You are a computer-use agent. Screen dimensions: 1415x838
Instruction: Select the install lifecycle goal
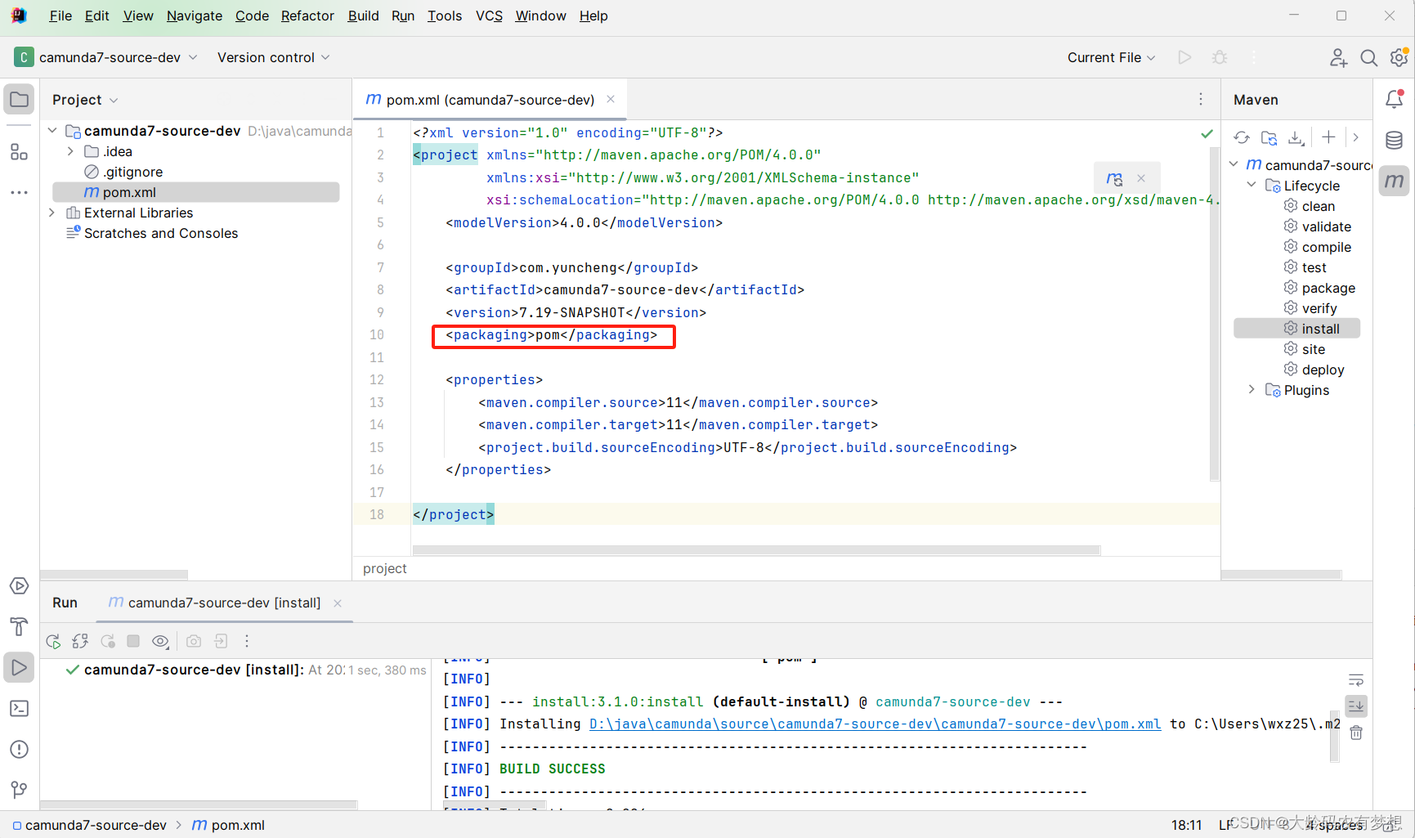[1296, 329]
